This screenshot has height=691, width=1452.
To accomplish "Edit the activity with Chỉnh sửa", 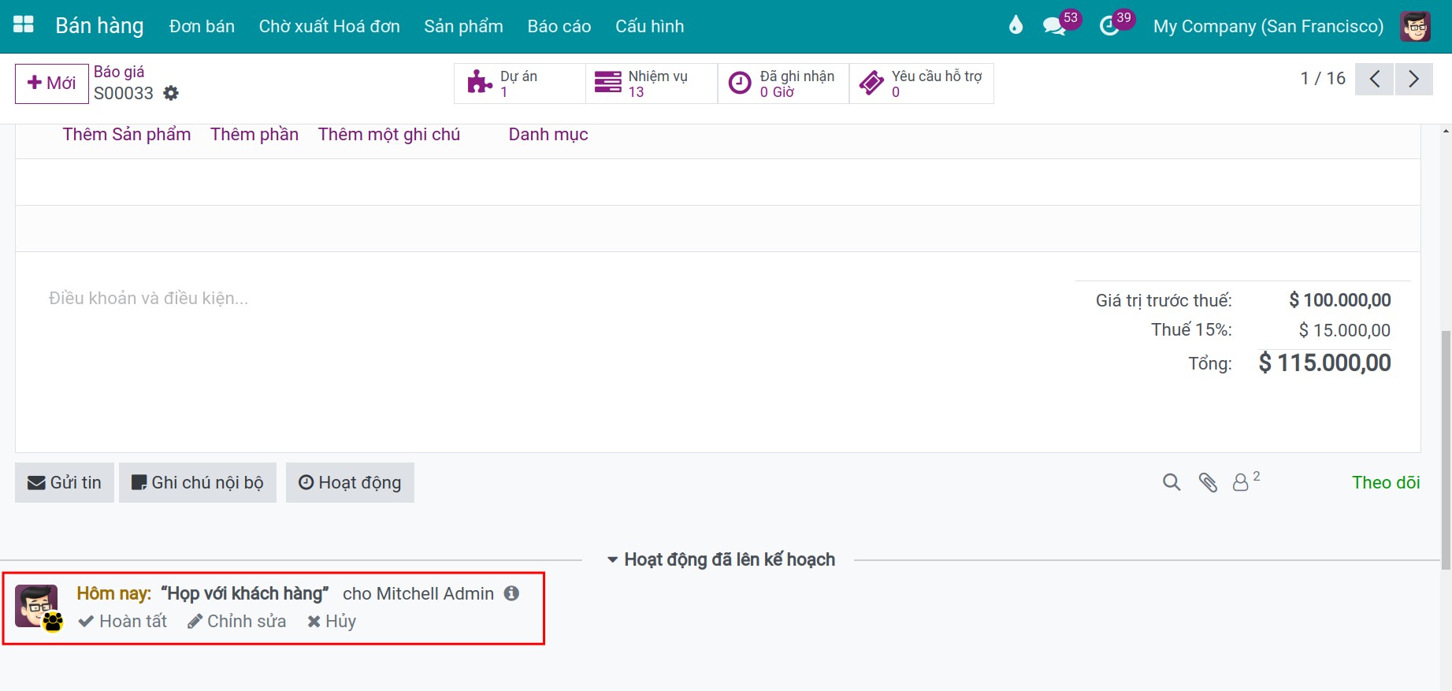I will pos(236,621).
